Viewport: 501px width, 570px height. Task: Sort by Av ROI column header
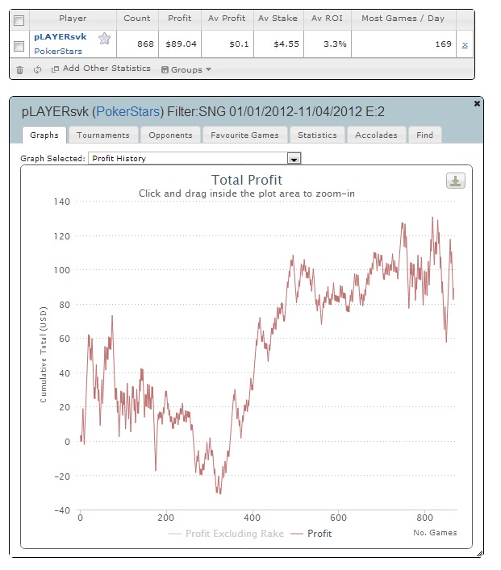pyautogui.click(x=327, y=19)
